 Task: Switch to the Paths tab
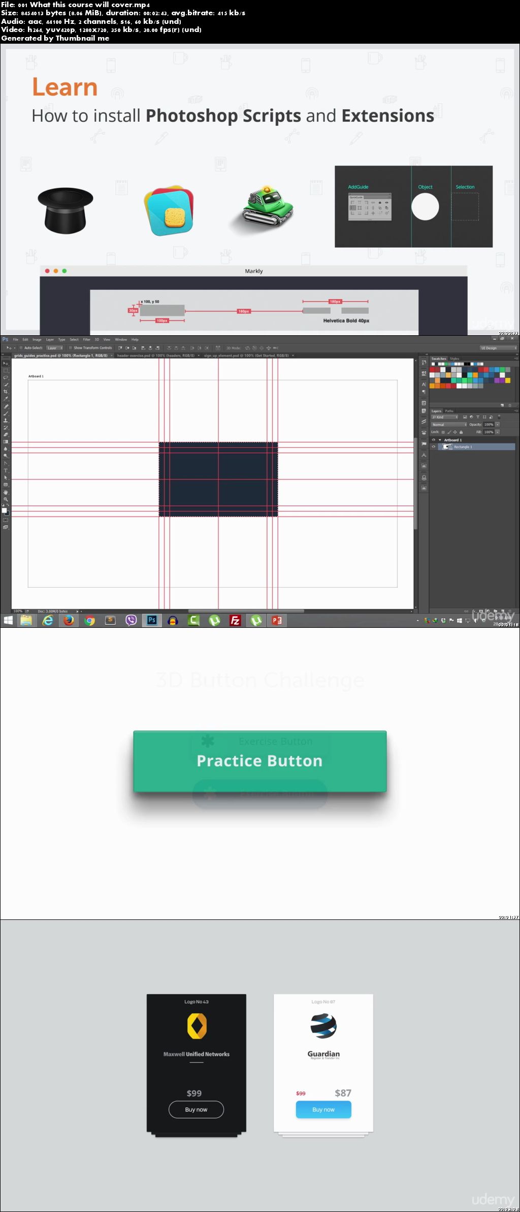pyautogui.click(x=449, y=411)
